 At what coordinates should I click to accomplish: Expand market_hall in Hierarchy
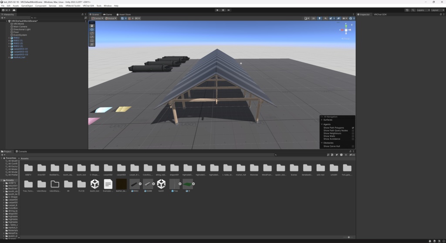point(9,57)
